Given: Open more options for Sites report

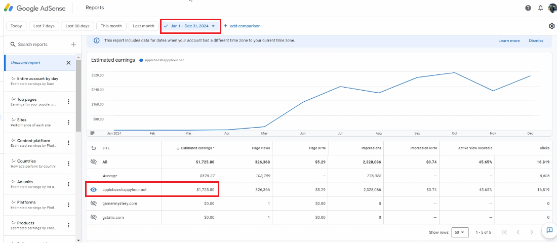Looking at the screenshot, I should coord(68,123).
